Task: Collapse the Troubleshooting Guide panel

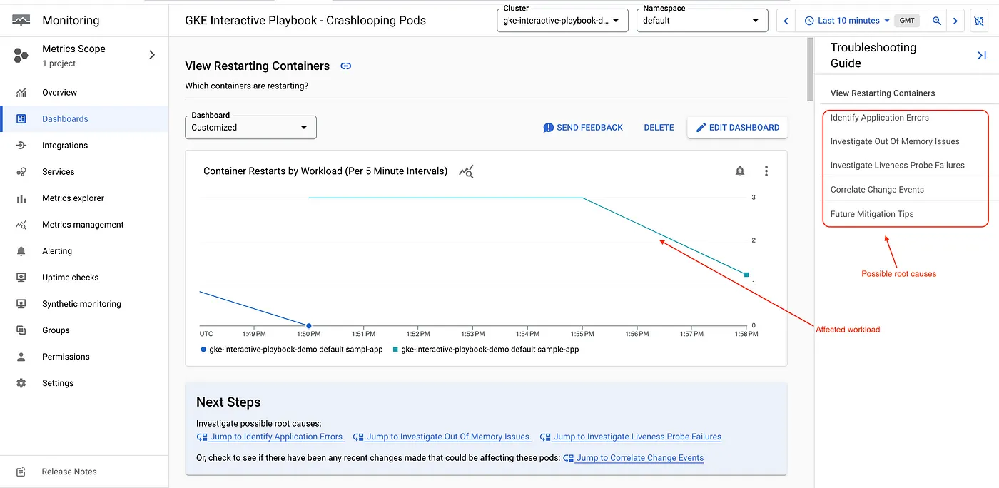Action: (981, 55)
